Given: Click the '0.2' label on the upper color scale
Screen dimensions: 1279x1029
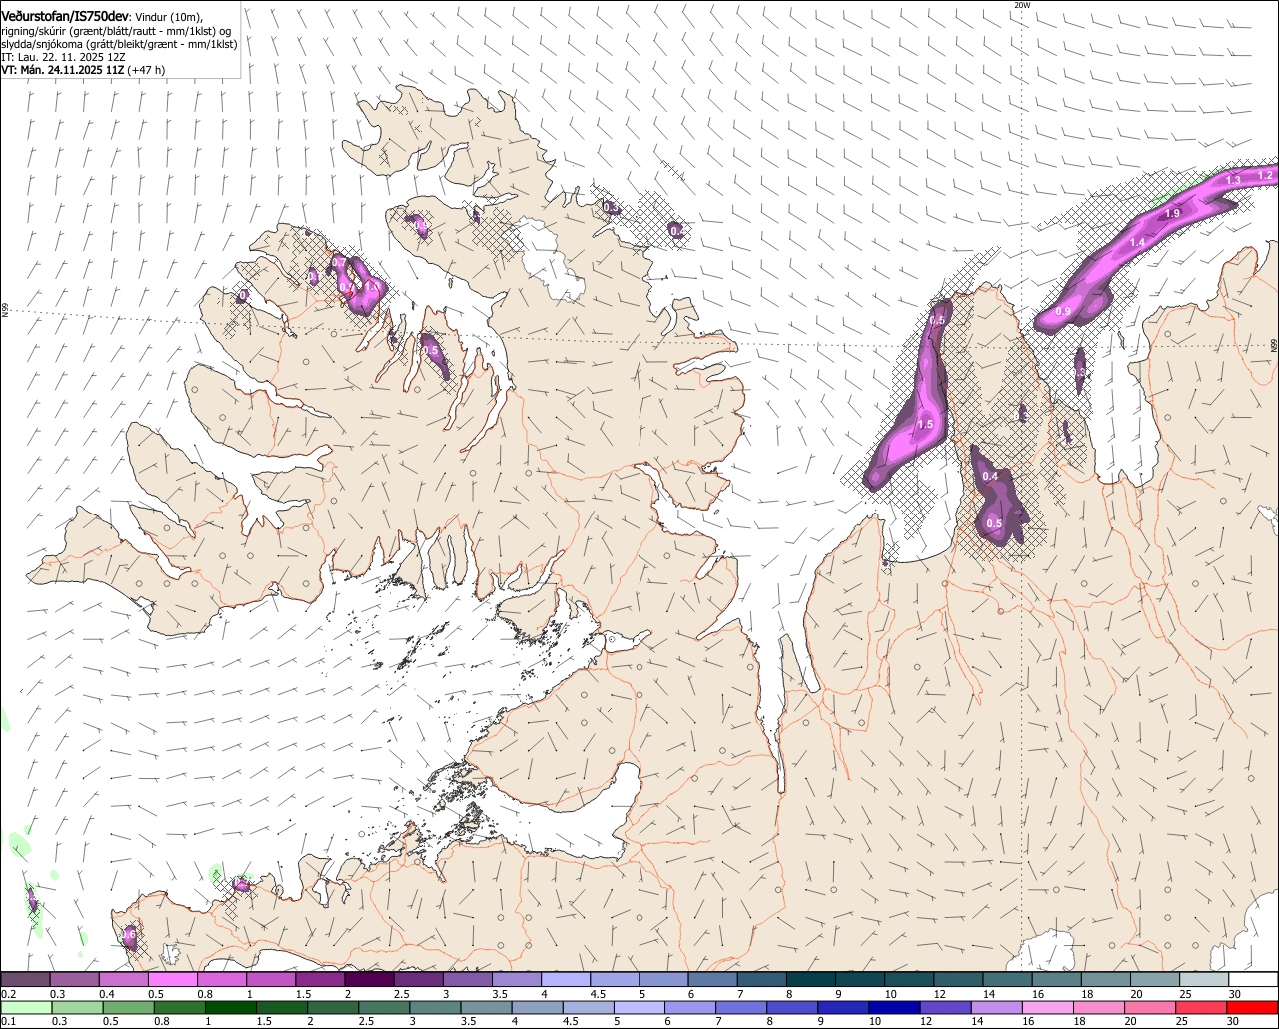Looking at the screenshot, I should [9, 995].
